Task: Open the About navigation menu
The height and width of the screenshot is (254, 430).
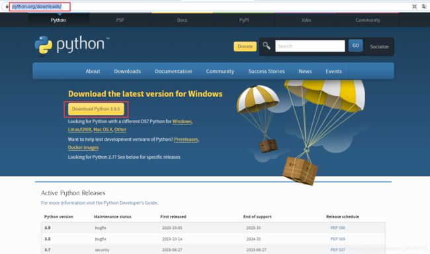Action: pyautogui.click(x=93, y=71)
